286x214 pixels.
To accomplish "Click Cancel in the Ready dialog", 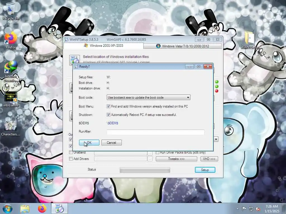I will pyautogui.click(x=111, y=142).
